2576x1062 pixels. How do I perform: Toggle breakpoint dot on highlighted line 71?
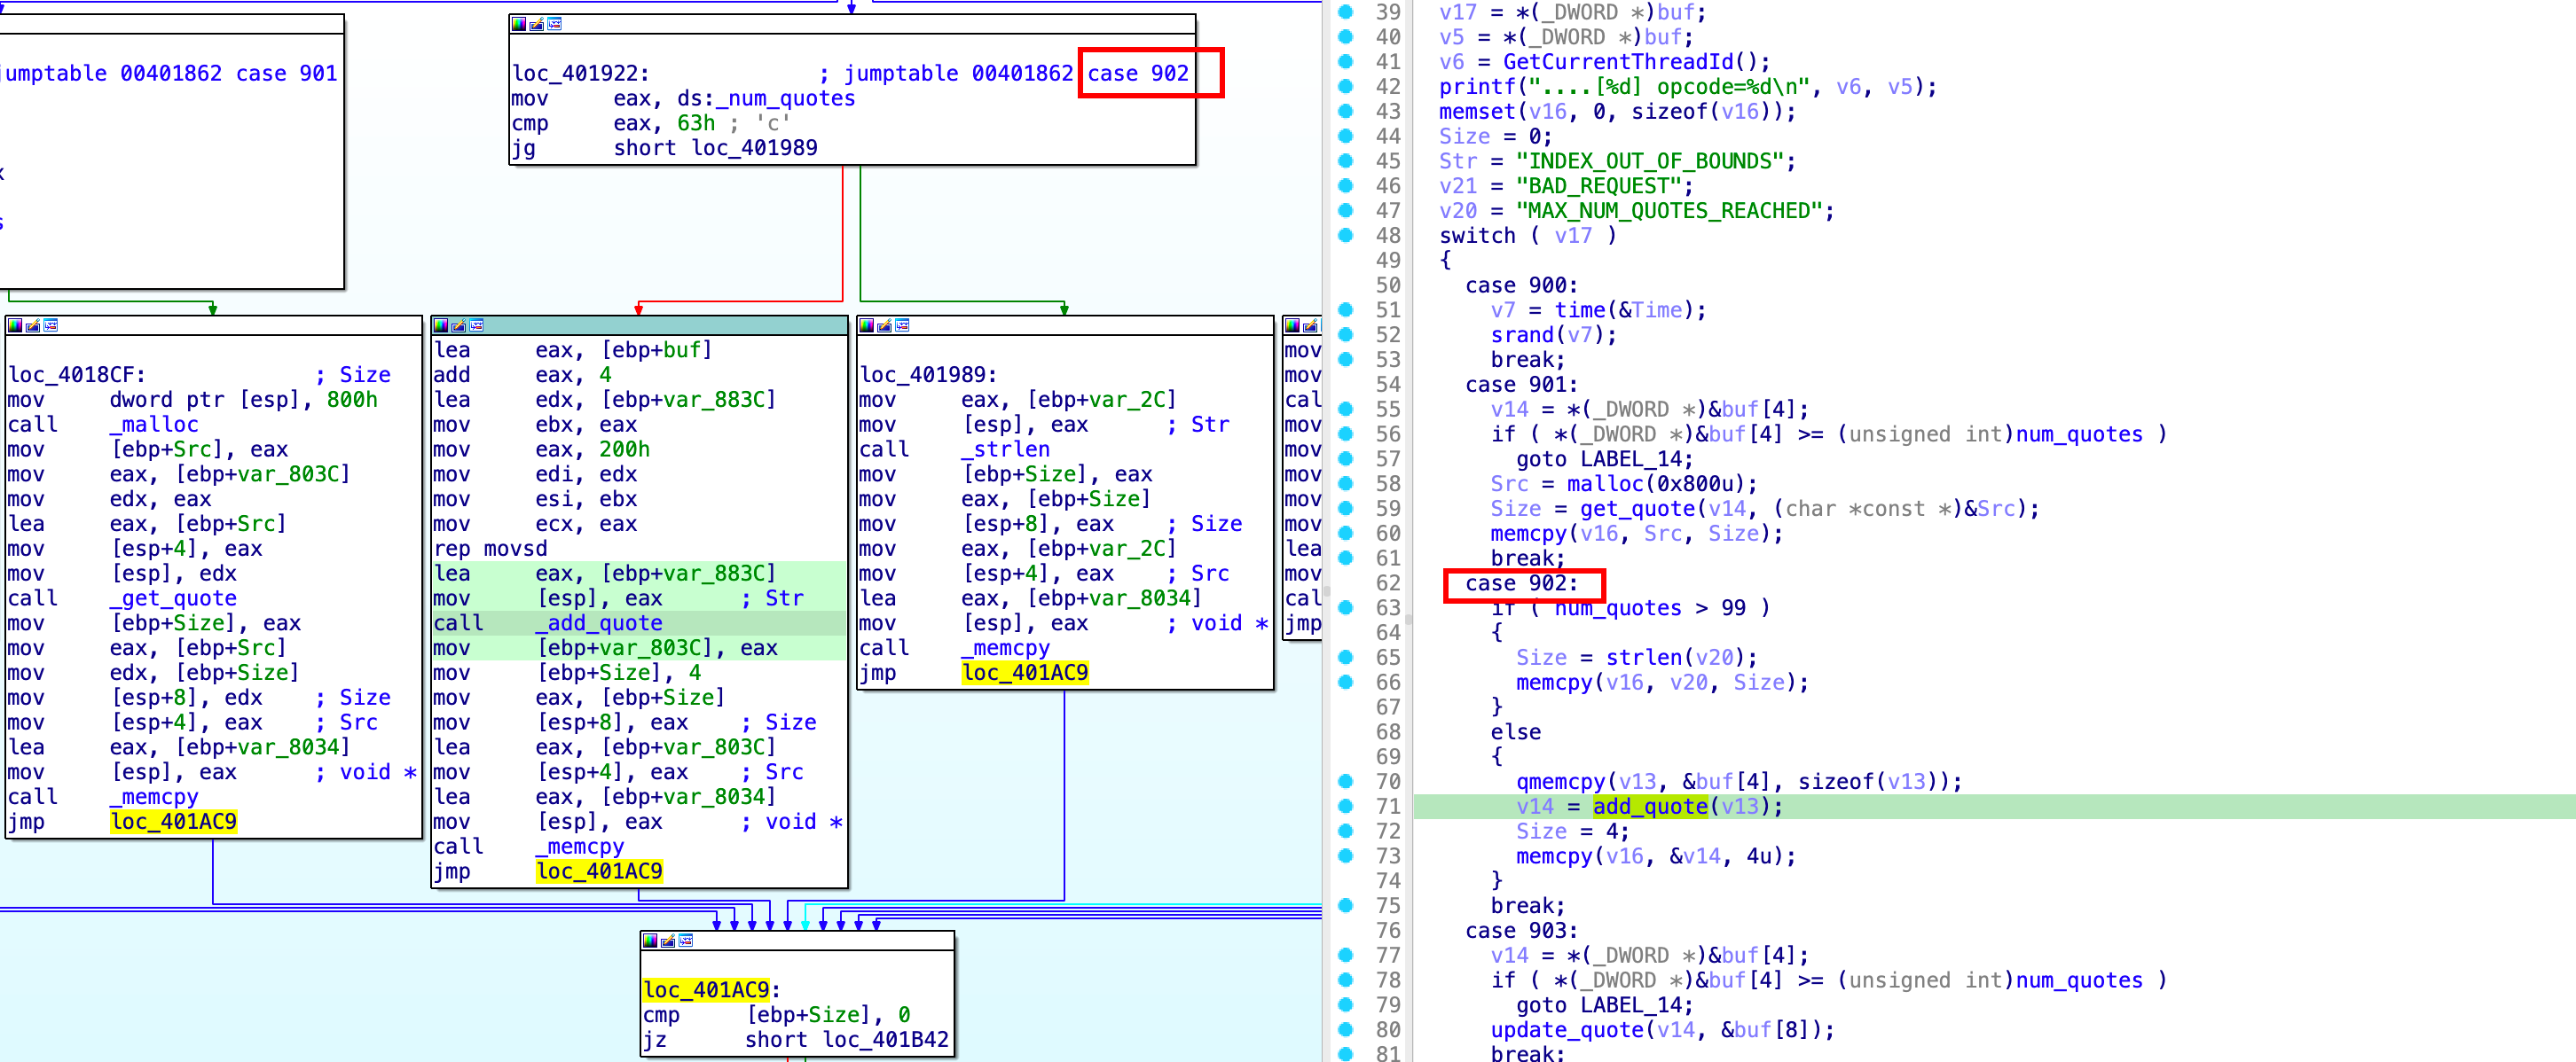(x=1346, y=806)
